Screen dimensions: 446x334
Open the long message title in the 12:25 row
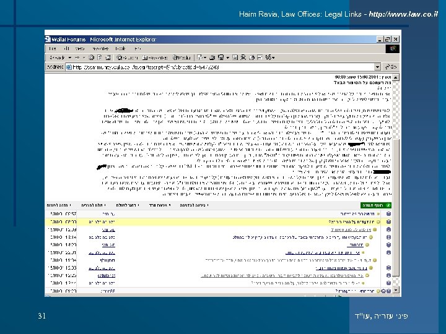[x=282, y=275]
